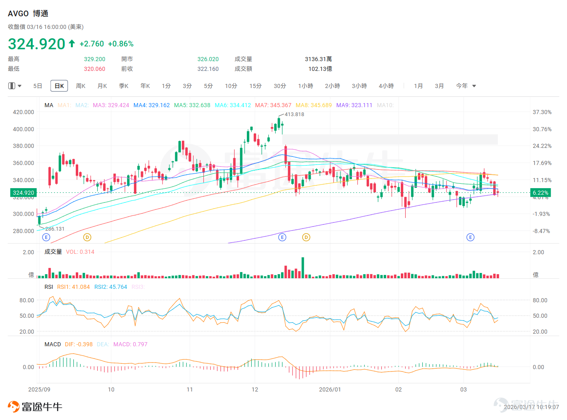Screen dimensions: 567x420
Task: Click the +2.760 price change
Action: point(92,44)
